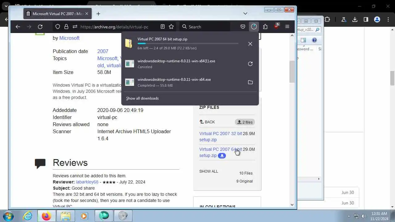Click the Microsoft author link
The width and height of the screenshot is (395, 222).
pos(69,38)
